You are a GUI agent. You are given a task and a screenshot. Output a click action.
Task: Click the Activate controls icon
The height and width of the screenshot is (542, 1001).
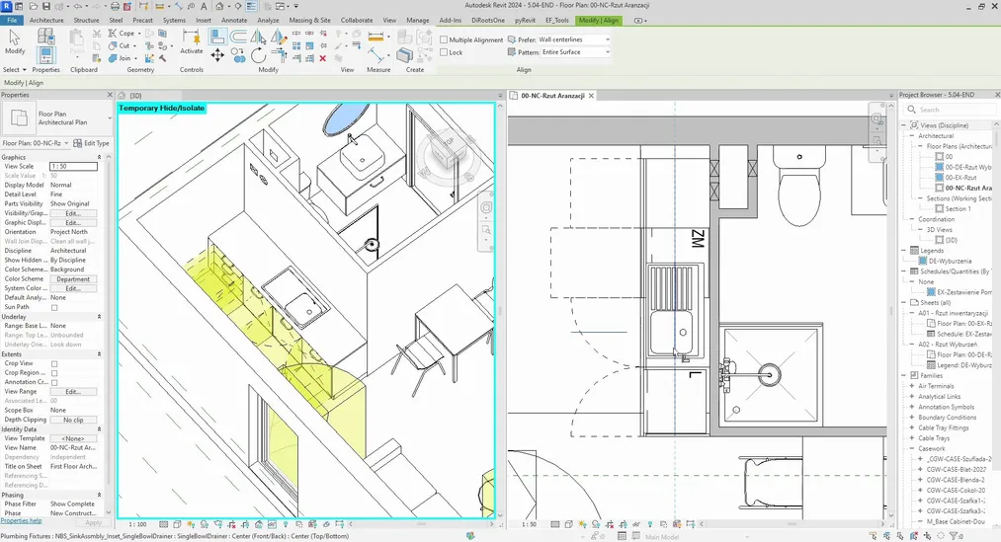coord(191,41)
